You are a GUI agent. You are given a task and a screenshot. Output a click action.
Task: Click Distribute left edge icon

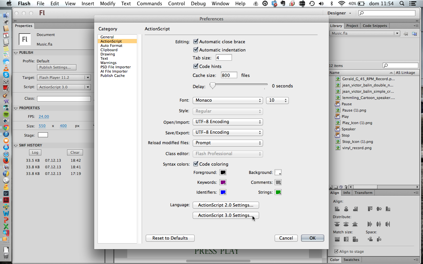[x=370, y=224]
